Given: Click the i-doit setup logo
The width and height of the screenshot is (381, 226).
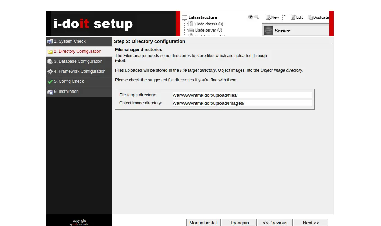Looking at the screenshot, I should coord(93,24).
